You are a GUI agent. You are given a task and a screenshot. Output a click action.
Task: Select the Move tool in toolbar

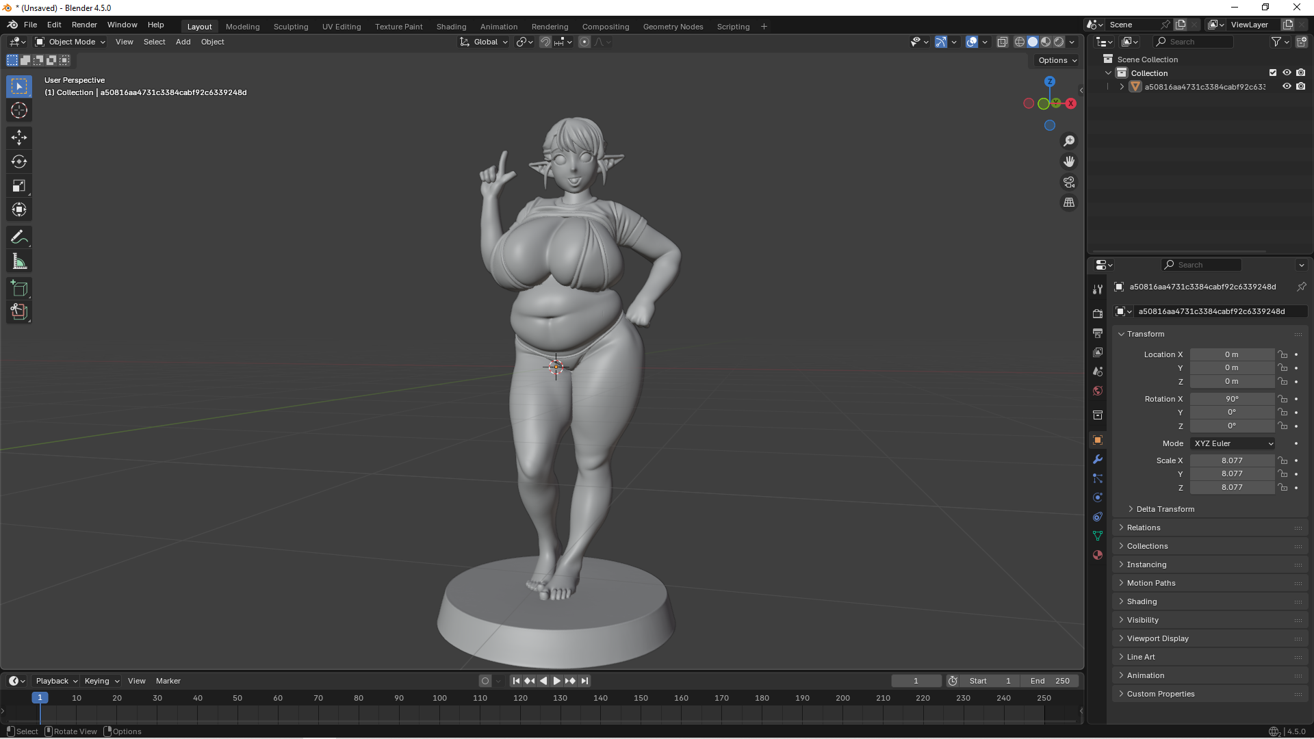tap(19, 138)
